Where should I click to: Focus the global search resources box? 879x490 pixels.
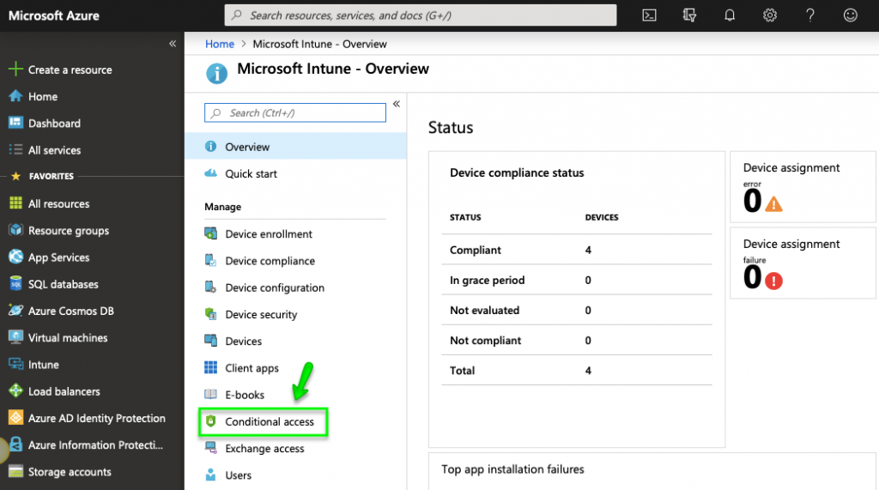pos(421,15)
